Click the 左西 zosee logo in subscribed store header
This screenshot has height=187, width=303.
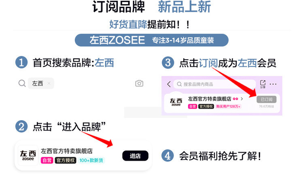click(176, 102)
